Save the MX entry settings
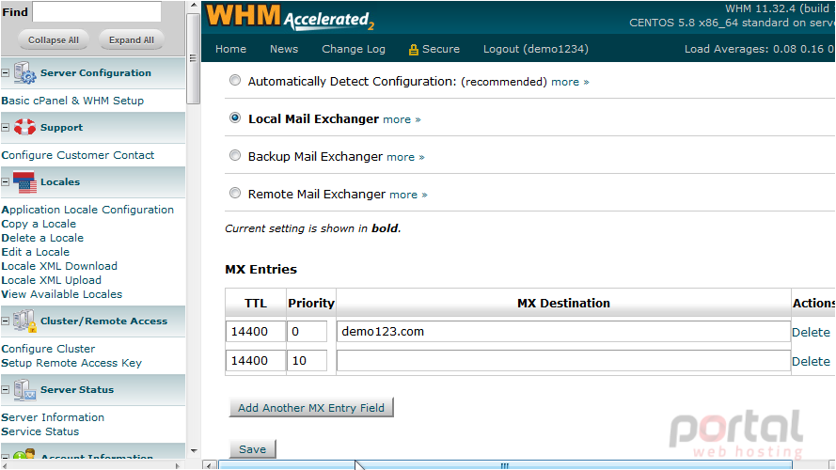The width and height of the screenshot is (836, 470). (253, 449)
